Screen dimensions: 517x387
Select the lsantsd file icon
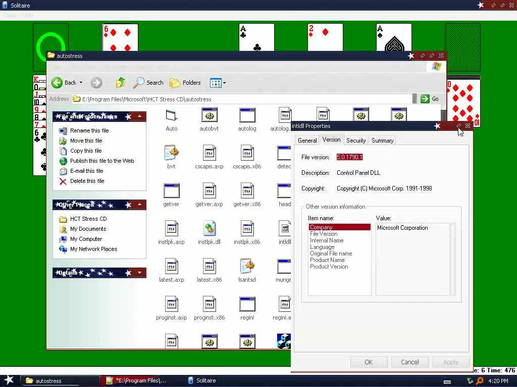pyautogui.click(x=247, y=266)
